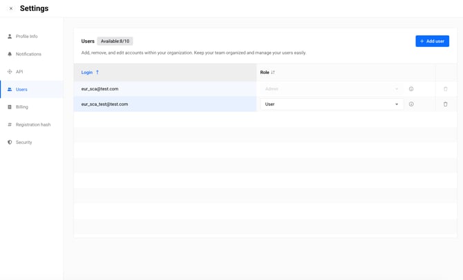This screenshot has width=463, height=280.
Task: Sort table by Role column
Action: [346, 73]
